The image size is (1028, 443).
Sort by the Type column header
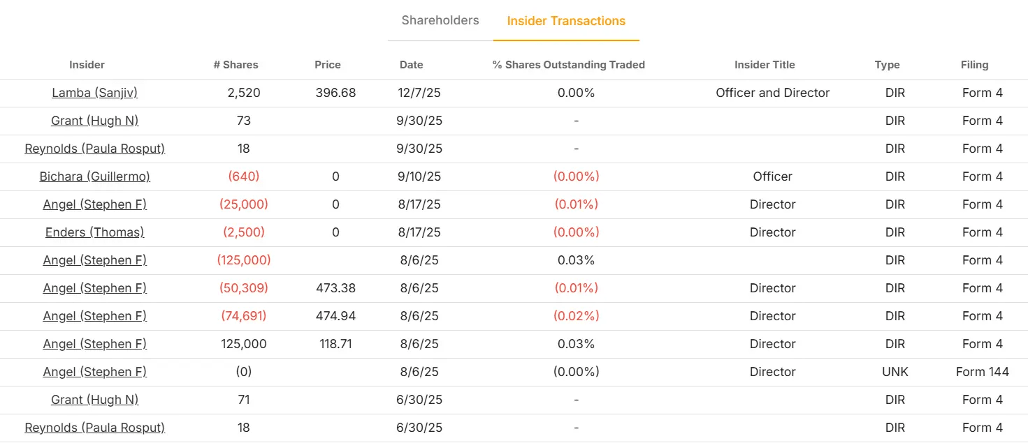click(887, 65)
